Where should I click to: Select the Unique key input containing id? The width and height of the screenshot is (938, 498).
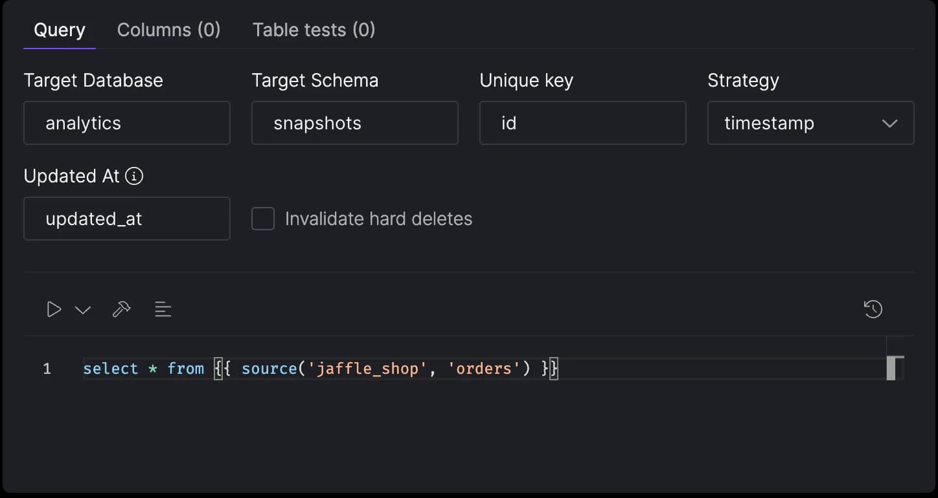(582, 123)
